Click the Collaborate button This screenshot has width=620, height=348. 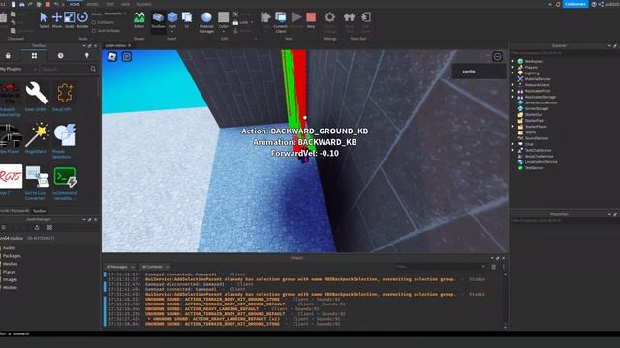tap(575, 4)
